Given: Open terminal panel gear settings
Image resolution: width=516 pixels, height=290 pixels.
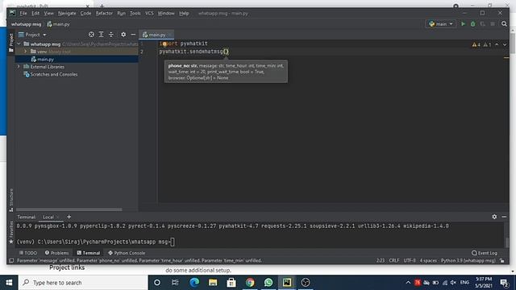Looking at the screenshot, I should click(x=494, y=217).
